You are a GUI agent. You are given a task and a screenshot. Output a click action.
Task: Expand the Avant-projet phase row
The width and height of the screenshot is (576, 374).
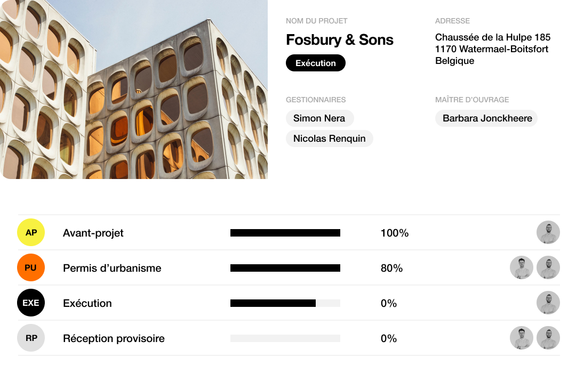pos(93,233)
